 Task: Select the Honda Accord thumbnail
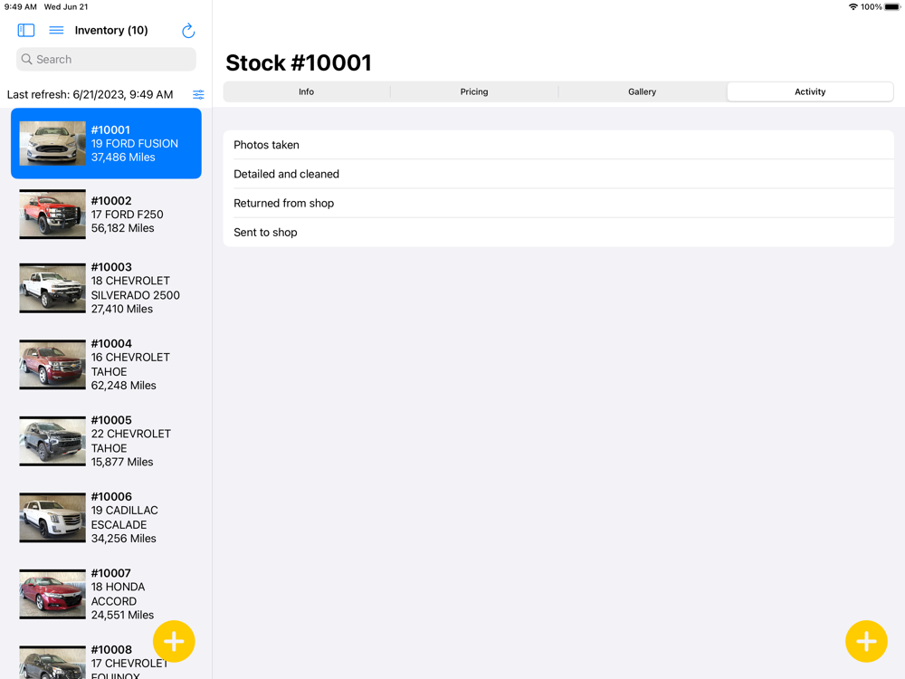pos(52,594)
